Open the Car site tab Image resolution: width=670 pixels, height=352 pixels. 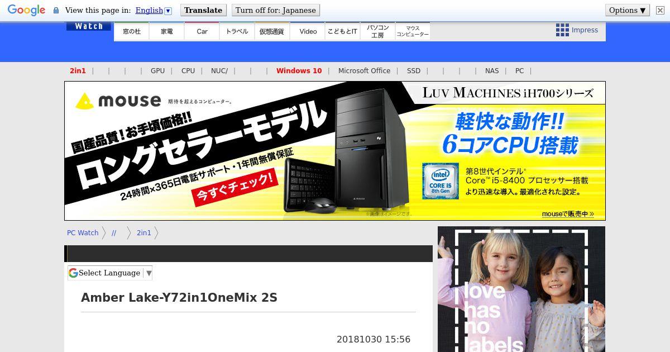pyautogui.click(x=202, y=31)
